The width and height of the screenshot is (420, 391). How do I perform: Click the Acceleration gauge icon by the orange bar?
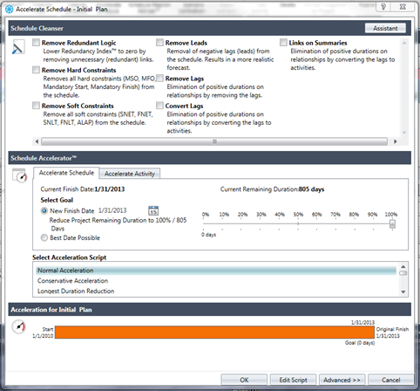click(19, 326)
